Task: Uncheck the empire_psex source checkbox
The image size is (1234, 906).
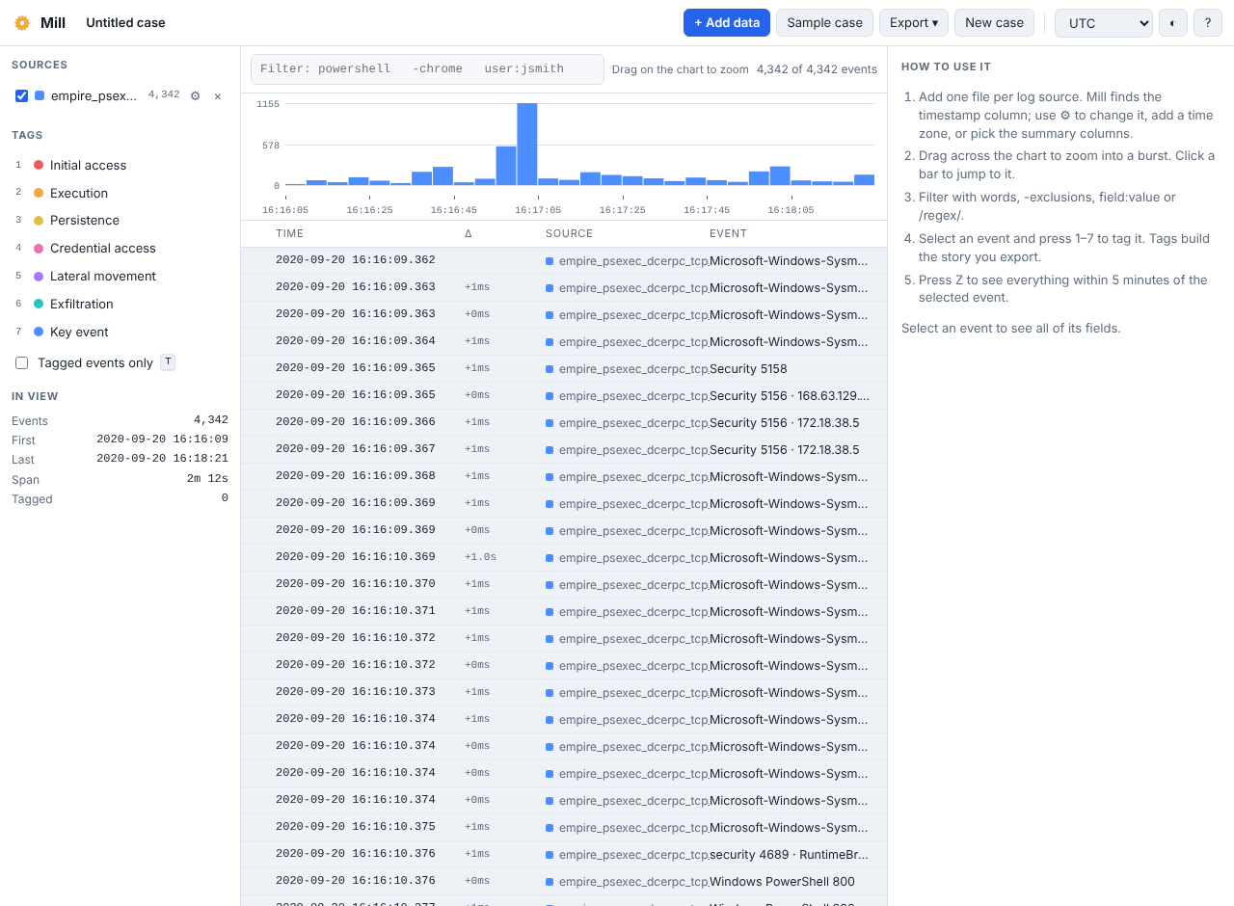Action: tap(21, 95)
